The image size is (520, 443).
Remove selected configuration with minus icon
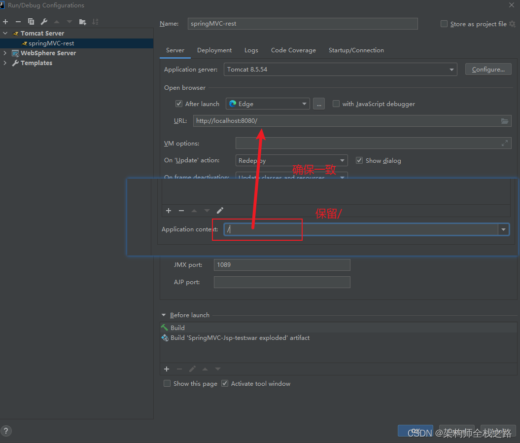pyautogui.click(x=18, y=22)
